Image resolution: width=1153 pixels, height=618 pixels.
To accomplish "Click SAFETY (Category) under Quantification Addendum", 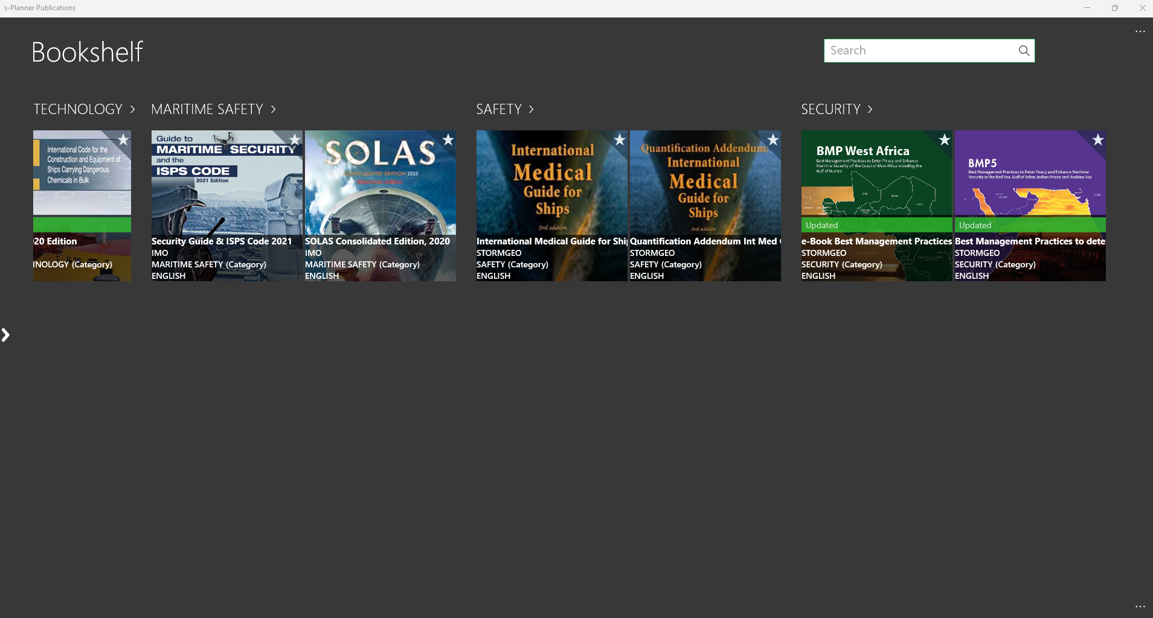I will point(666,264).
